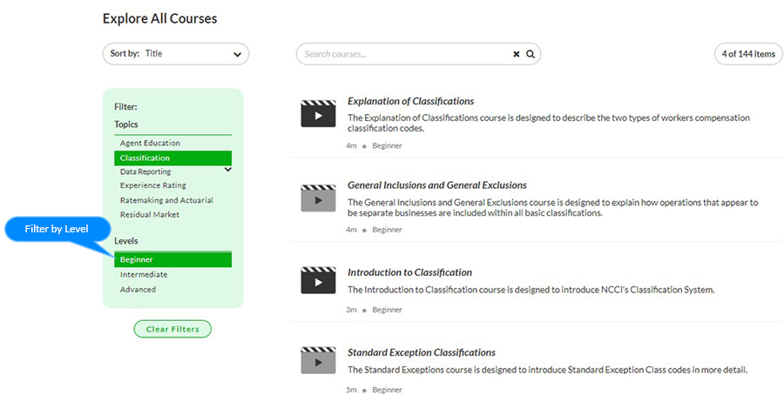This screenshot has height=409, width=784.
Task: Play the General Inclusions and General Exclusions video icon
Action: click(x=318, y=198)
